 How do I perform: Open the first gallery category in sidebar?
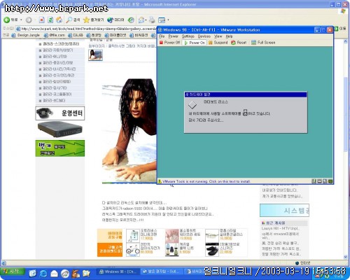point(61,44)
